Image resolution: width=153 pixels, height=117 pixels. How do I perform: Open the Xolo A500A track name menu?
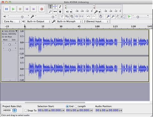pyautogui.click(x=11, y=31)
